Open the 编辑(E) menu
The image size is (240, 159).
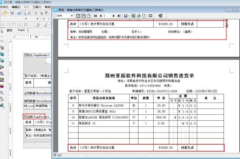click(x=16, y=7)
